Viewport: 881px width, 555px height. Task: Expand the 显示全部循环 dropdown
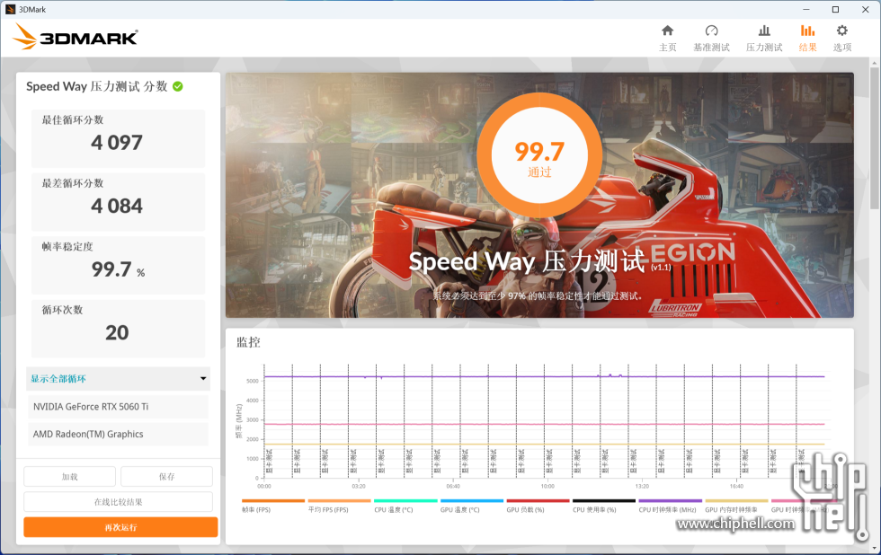point(118,379)
